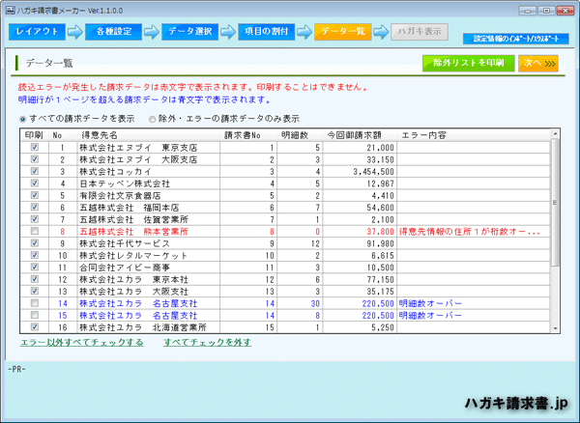Click the application icon in title bar
Viewport: 580px width, 423px height.
click(x=10, y=11)
